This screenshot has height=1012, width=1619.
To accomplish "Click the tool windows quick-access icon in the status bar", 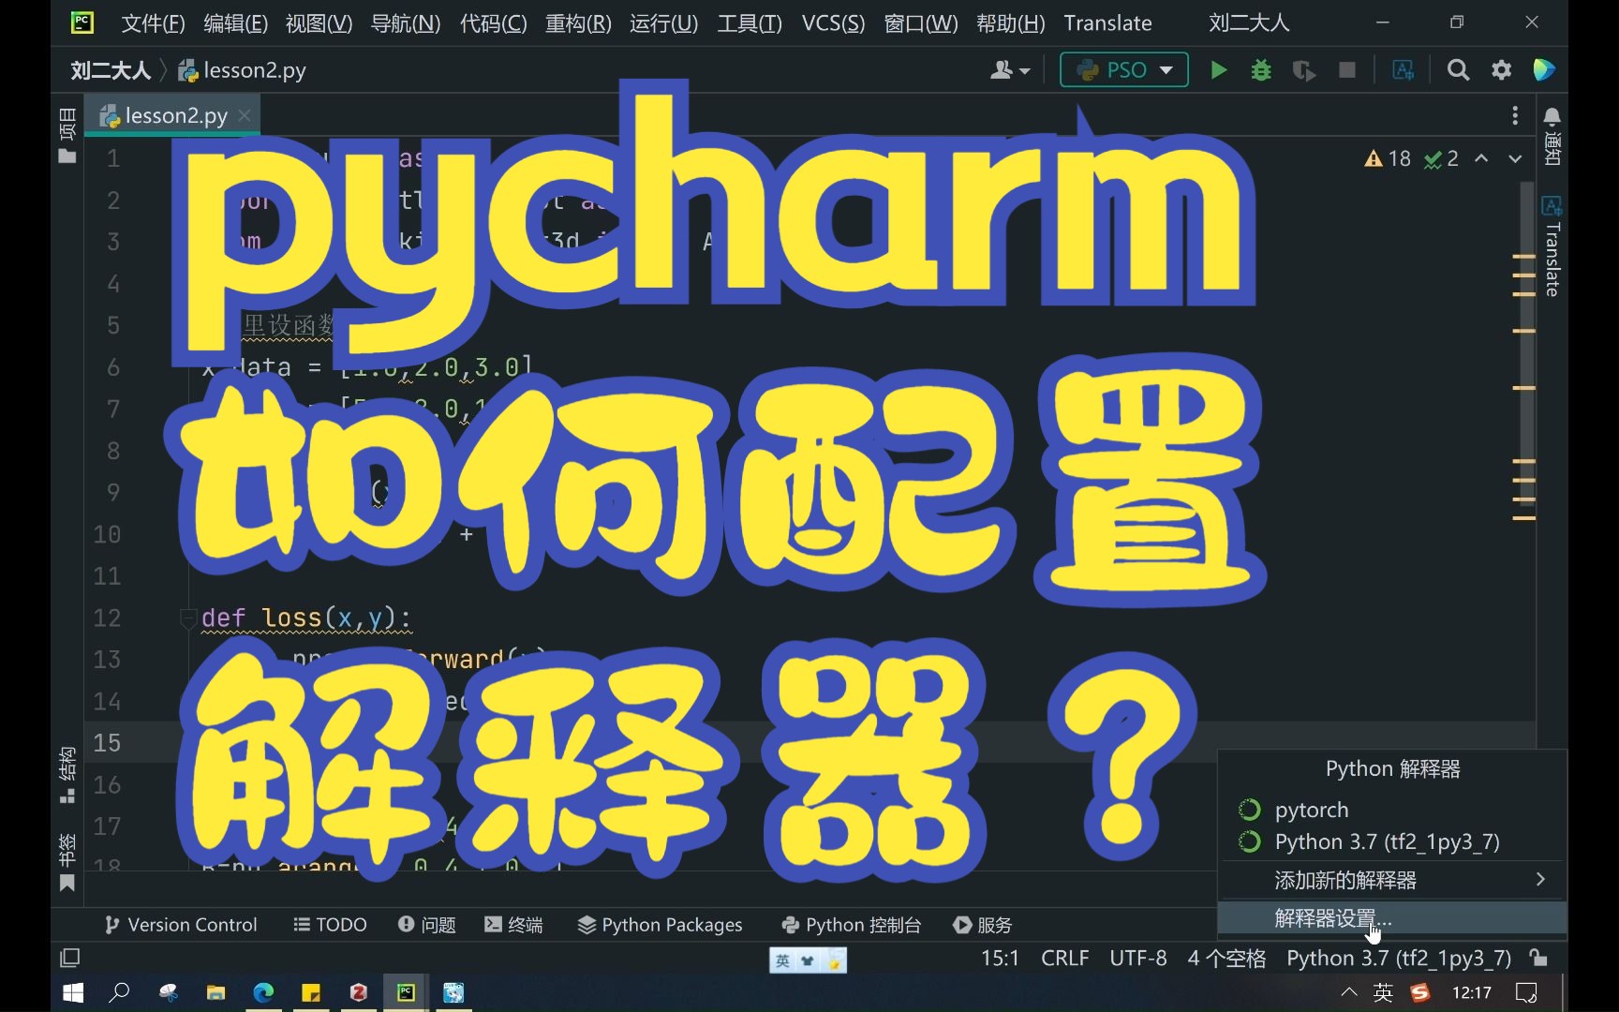I will (70, 958).
